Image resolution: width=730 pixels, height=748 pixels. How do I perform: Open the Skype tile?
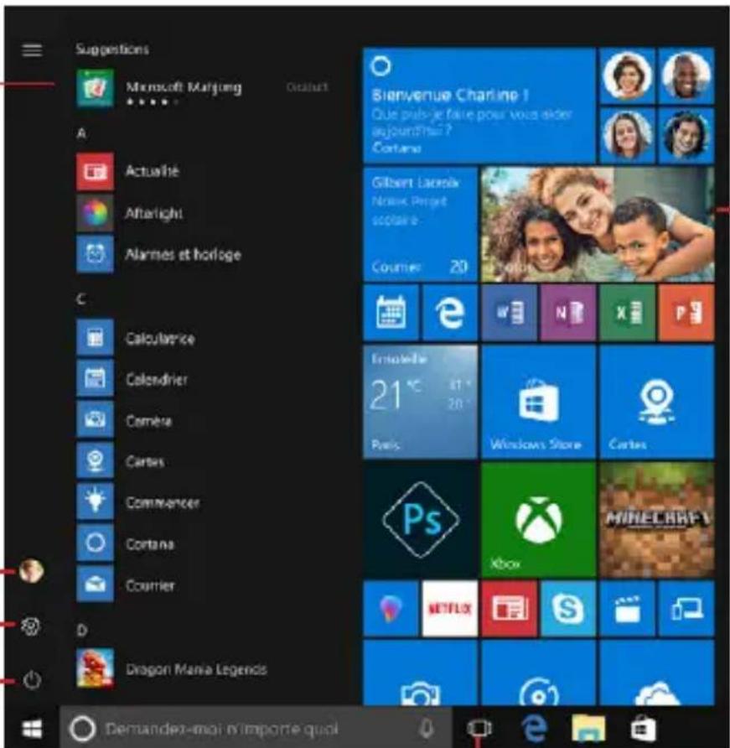click(567, 608)
